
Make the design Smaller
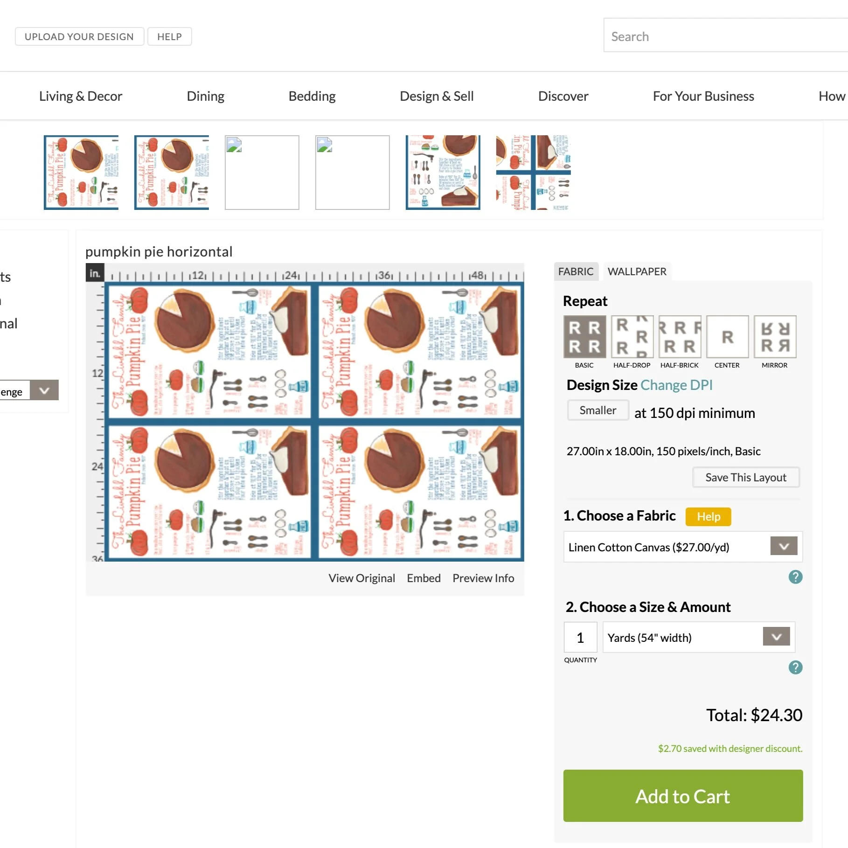[598, 410]
